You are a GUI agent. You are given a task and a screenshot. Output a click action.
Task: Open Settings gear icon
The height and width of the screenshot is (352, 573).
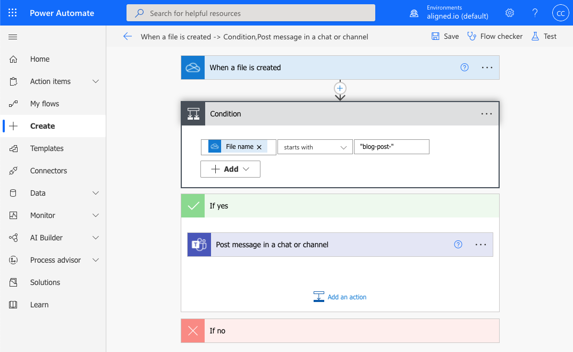[x=509, y=13]
